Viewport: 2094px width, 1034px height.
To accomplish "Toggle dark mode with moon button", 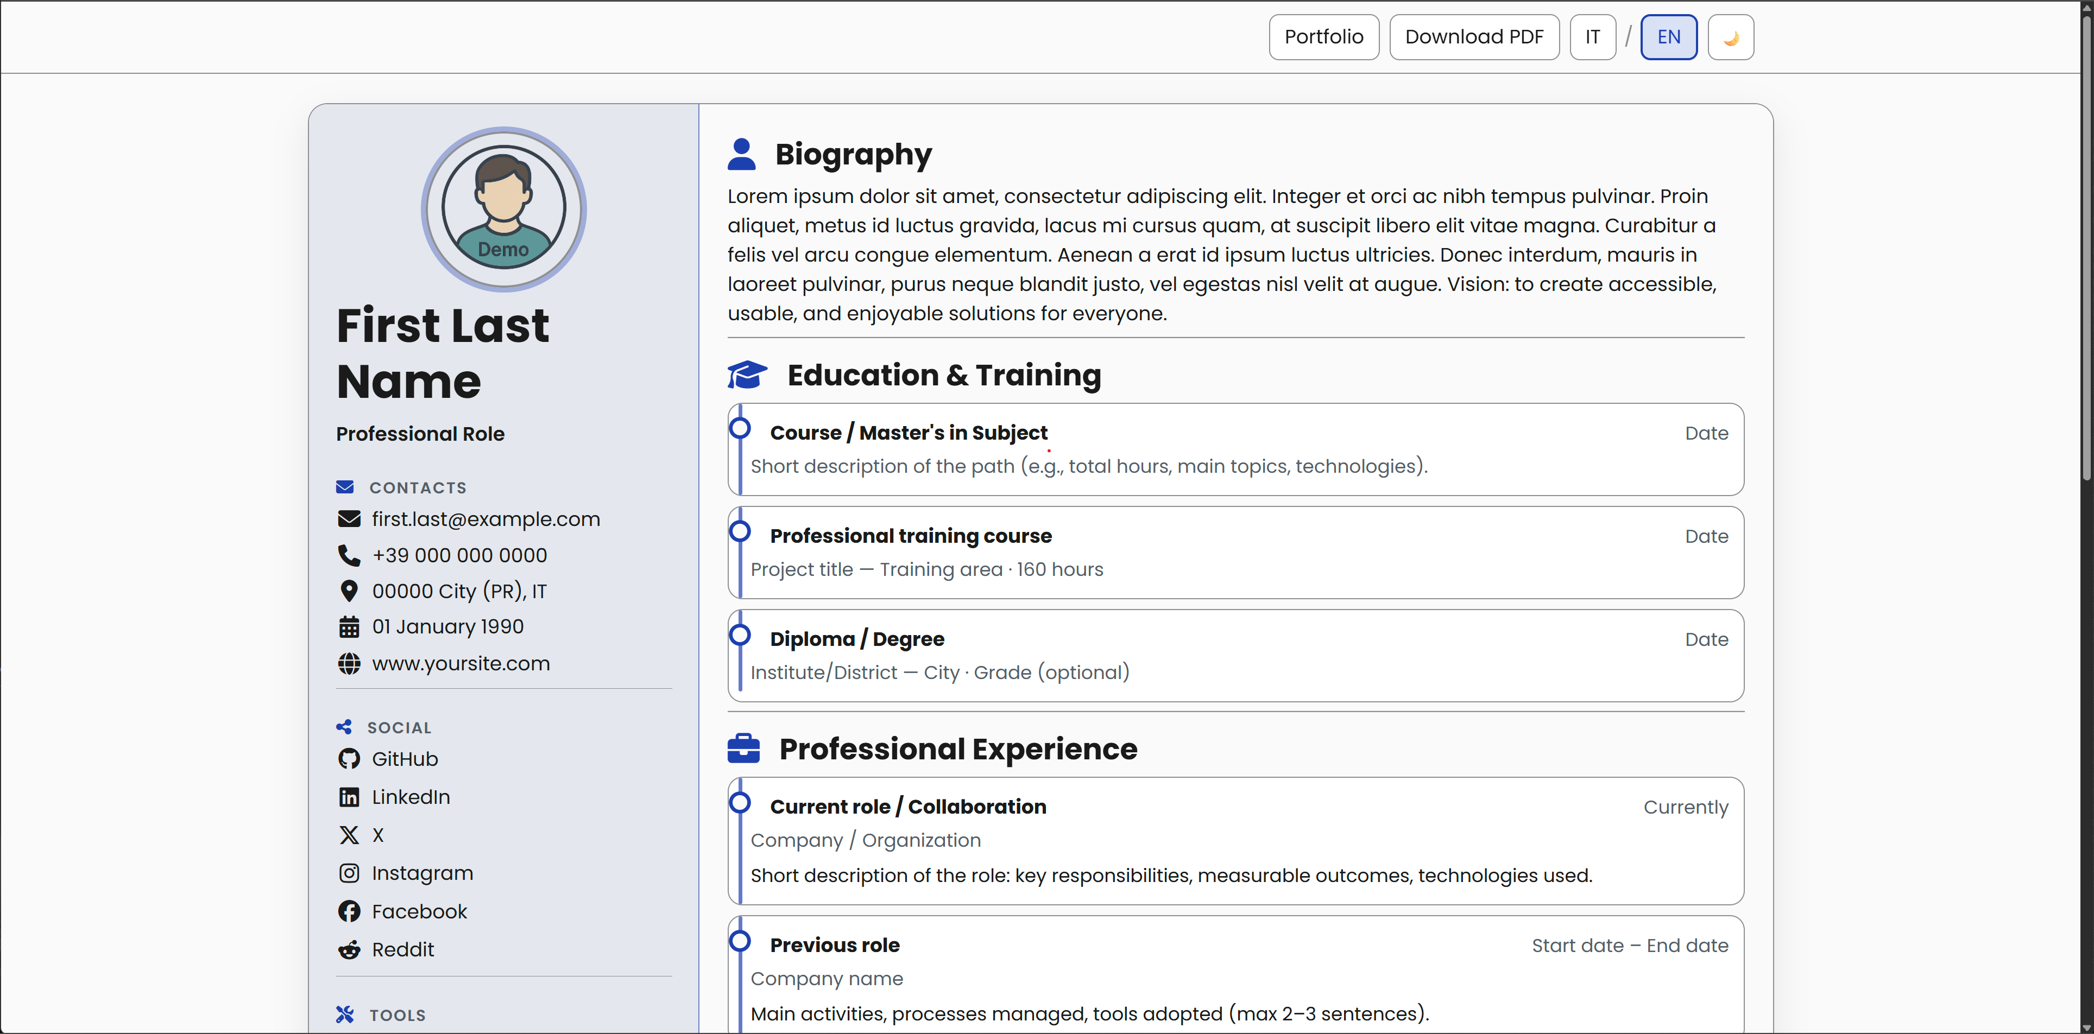I will click(x=1730, y=37).
